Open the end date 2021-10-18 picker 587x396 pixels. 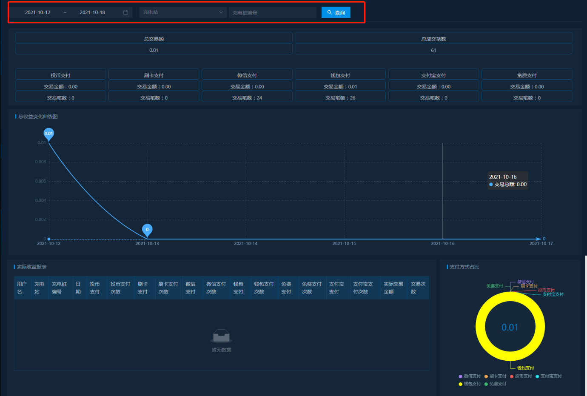click(92, 12)
